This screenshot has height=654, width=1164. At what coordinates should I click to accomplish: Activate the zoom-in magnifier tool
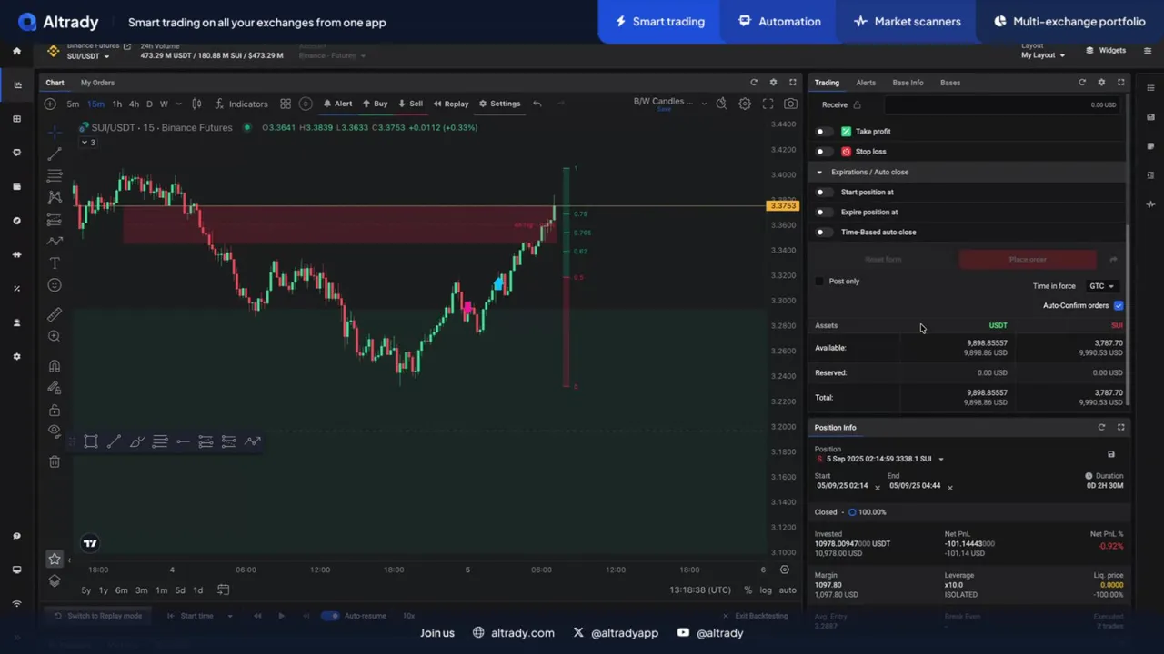click(55, 337)
